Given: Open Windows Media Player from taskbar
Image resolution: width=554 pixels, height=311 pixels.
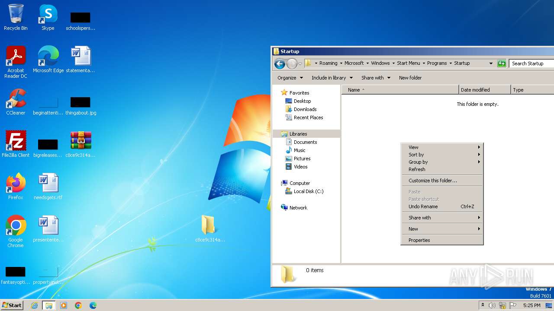Looking at the screenshot, I should click(64, 305).
